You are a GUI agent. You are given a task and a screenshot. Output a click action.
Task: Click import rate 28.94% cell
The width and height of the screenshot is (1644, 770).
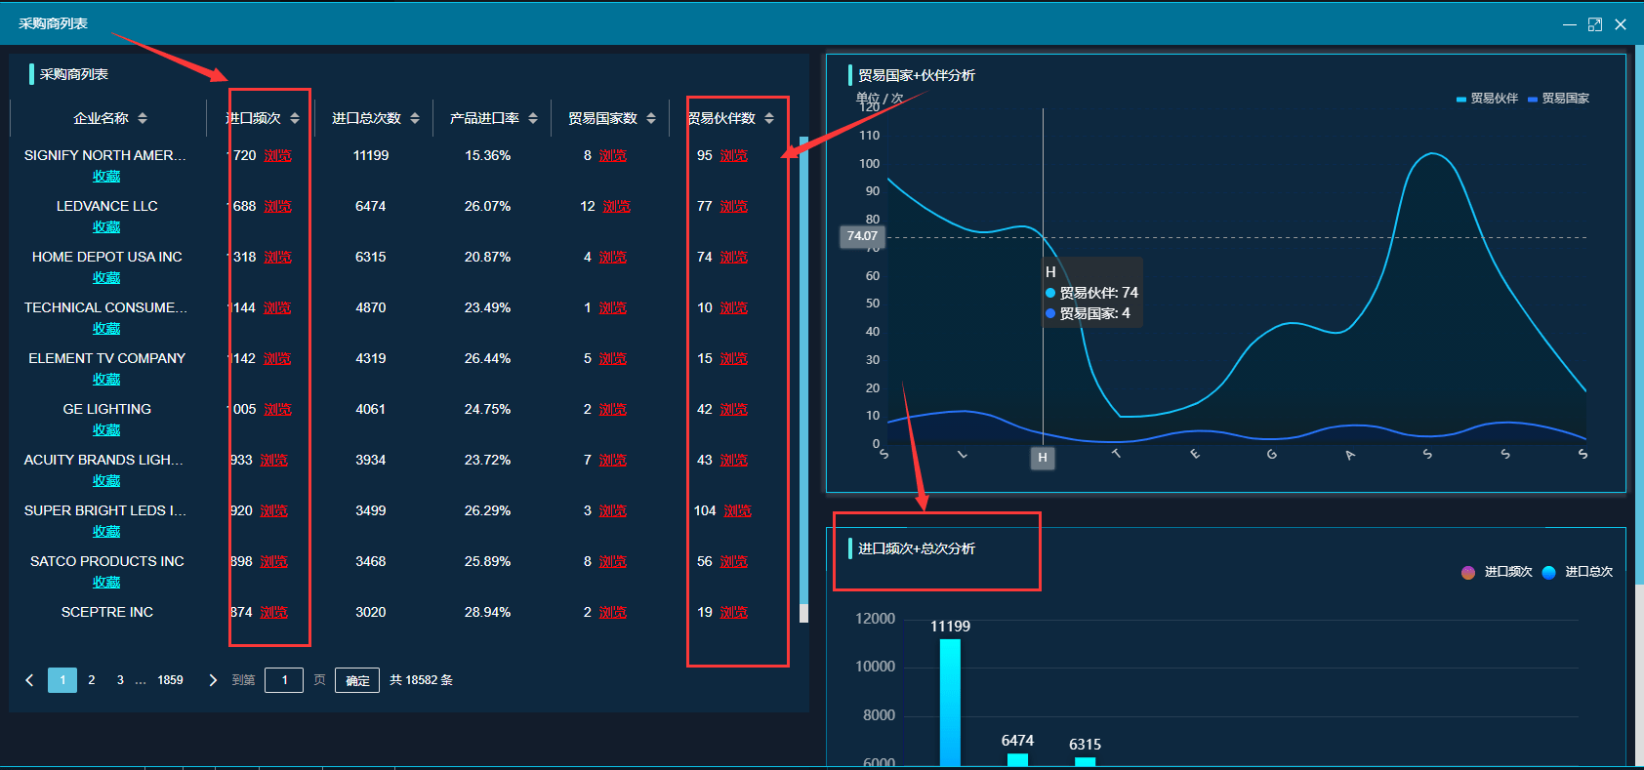[x=487, y=612]
